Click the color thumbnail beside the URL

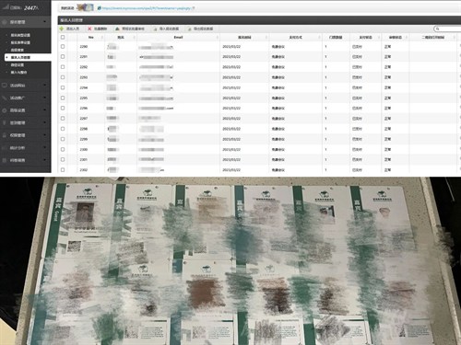click(85, 7)
